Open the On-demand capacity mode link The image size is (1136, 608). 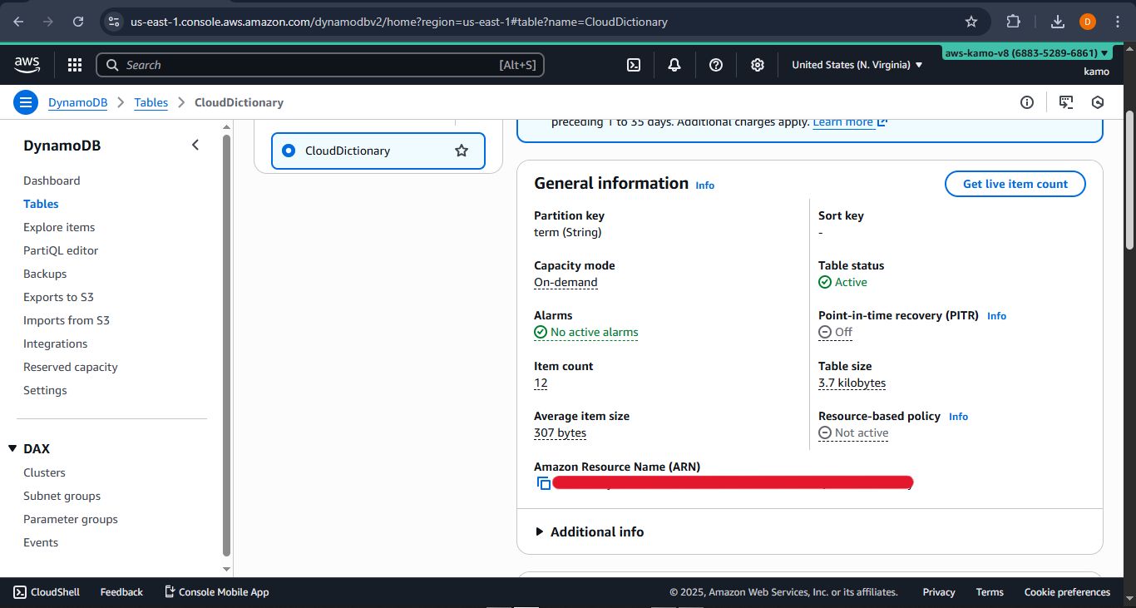[x=566, y=282]
